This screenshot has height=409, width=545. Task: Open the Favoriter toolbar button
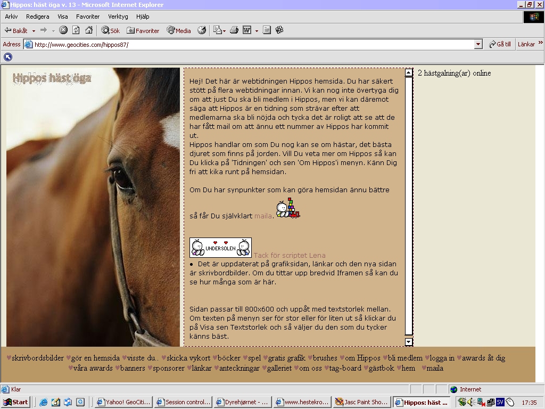(x=143, y=30)
